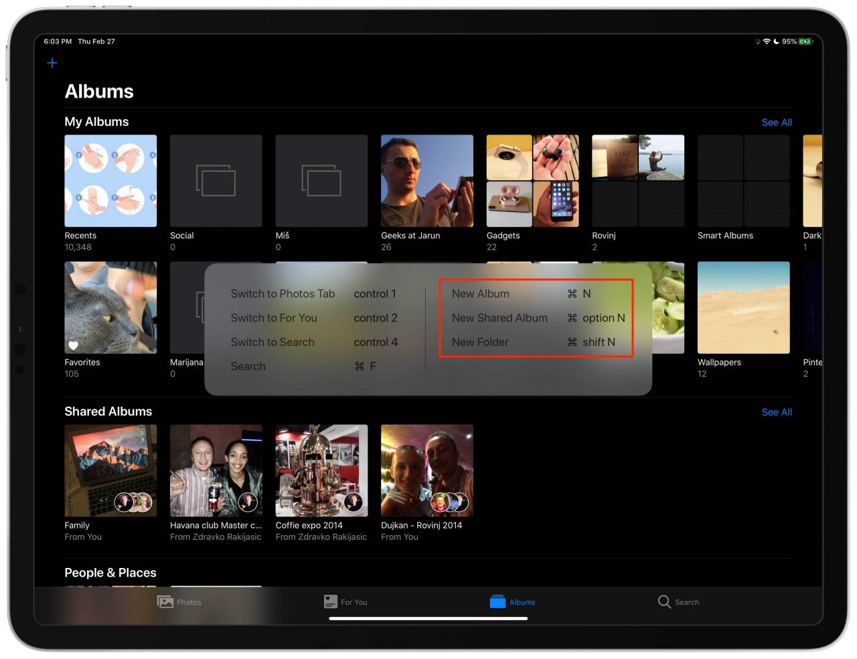The height and width of the screenshot is (659, 857).
Task: Tap member avatar on Coffie expo album
Action: click(x=354, y=502)
